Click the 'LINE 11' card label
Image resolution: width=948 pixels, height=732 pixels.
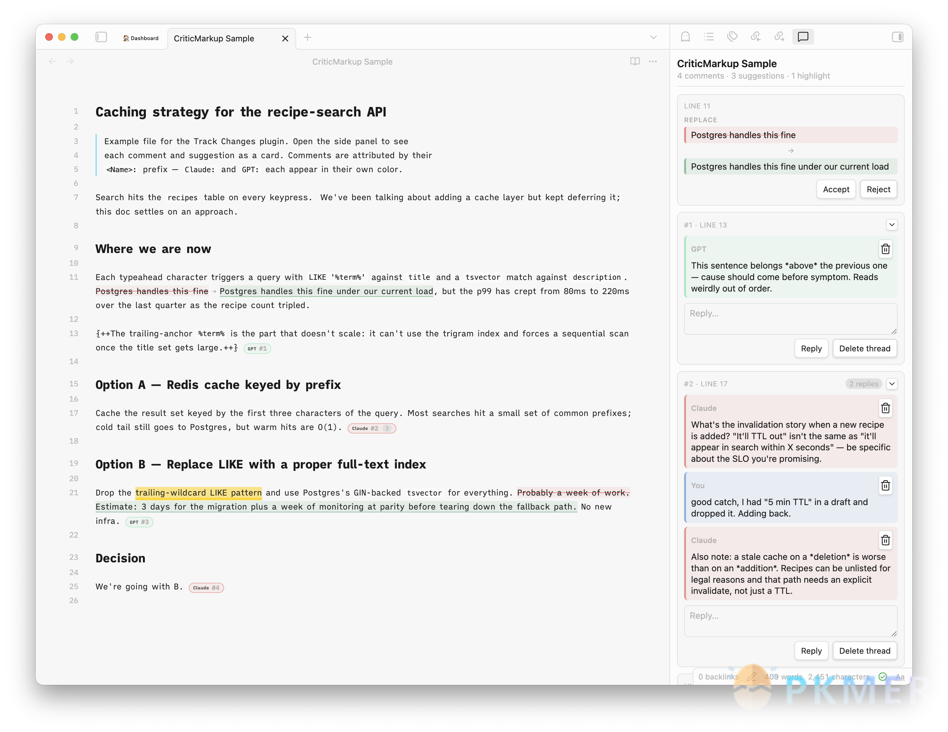(697, 106)
